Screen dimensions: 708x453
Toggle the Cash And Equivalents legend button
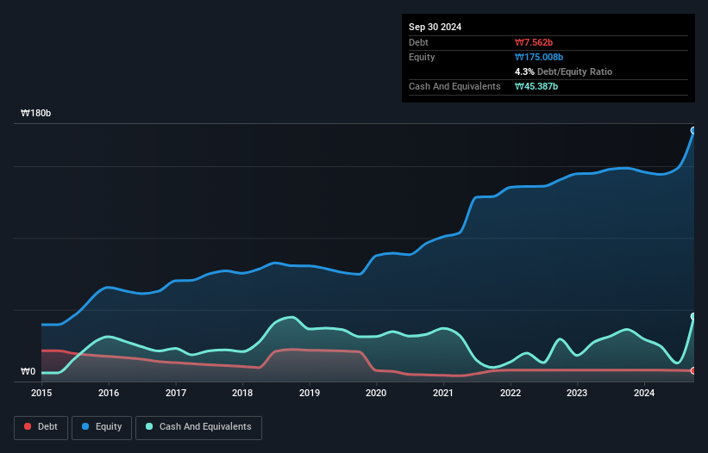198,427
